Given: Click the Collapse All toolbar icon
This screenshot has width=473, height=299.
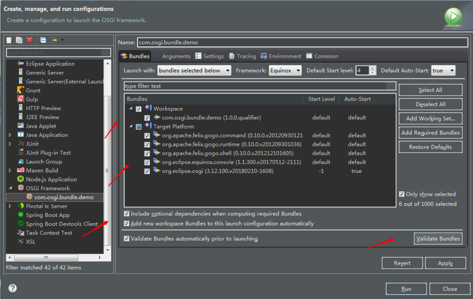Looking at the screenshot, I should click(x=43, y=40).
